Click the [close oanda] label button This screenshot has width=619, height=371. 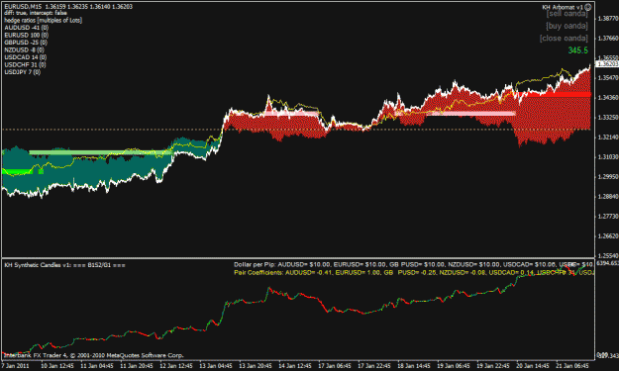coord(564,39)
